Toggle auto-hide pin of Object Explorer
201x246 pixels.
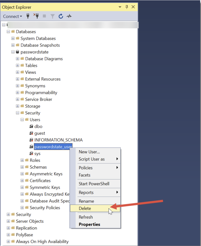click(x=127, y=7)
